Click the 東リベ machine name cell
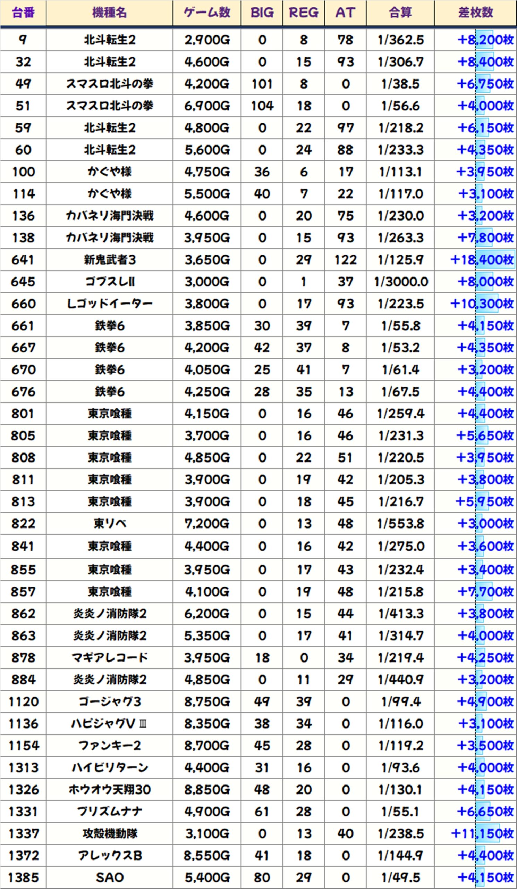517x889 pixels. (109, 524)
